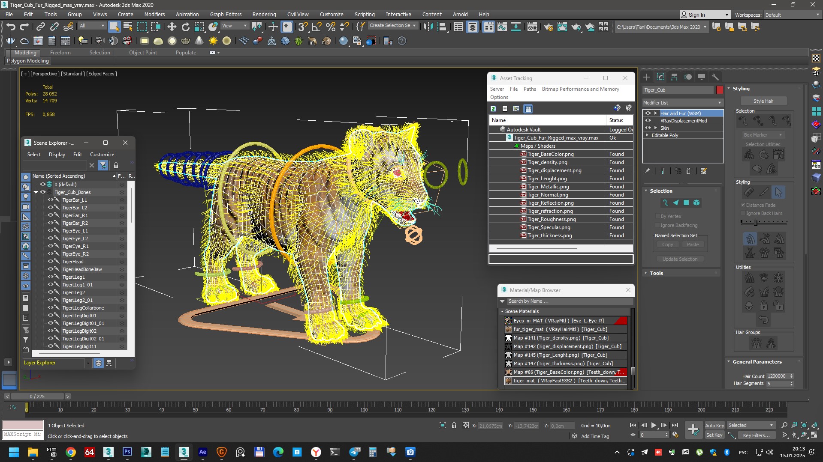Select the Rotate transform tool

186,27
